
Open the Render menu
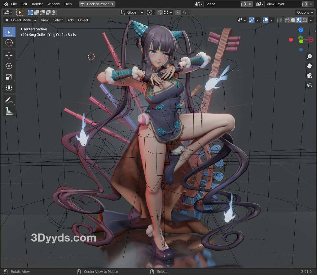(x=37, y=4)
